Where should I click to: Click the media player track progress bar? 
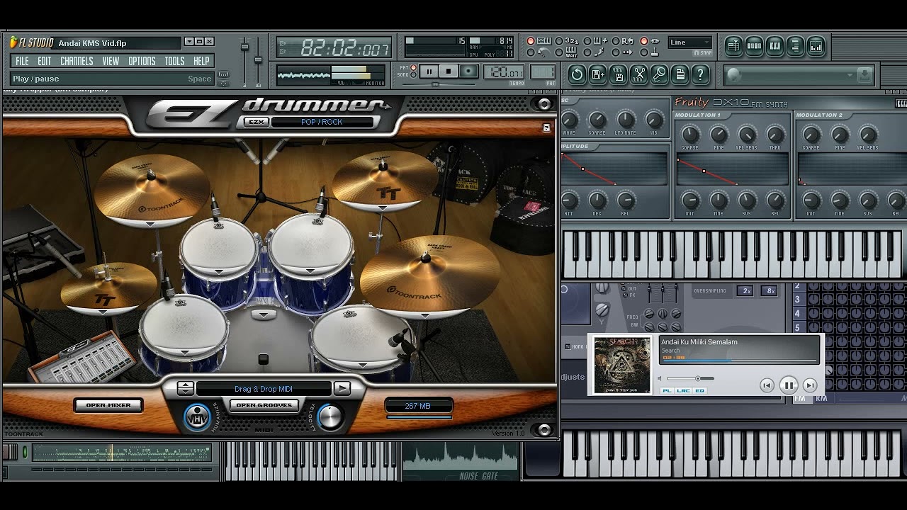click(x=740, y=361)
